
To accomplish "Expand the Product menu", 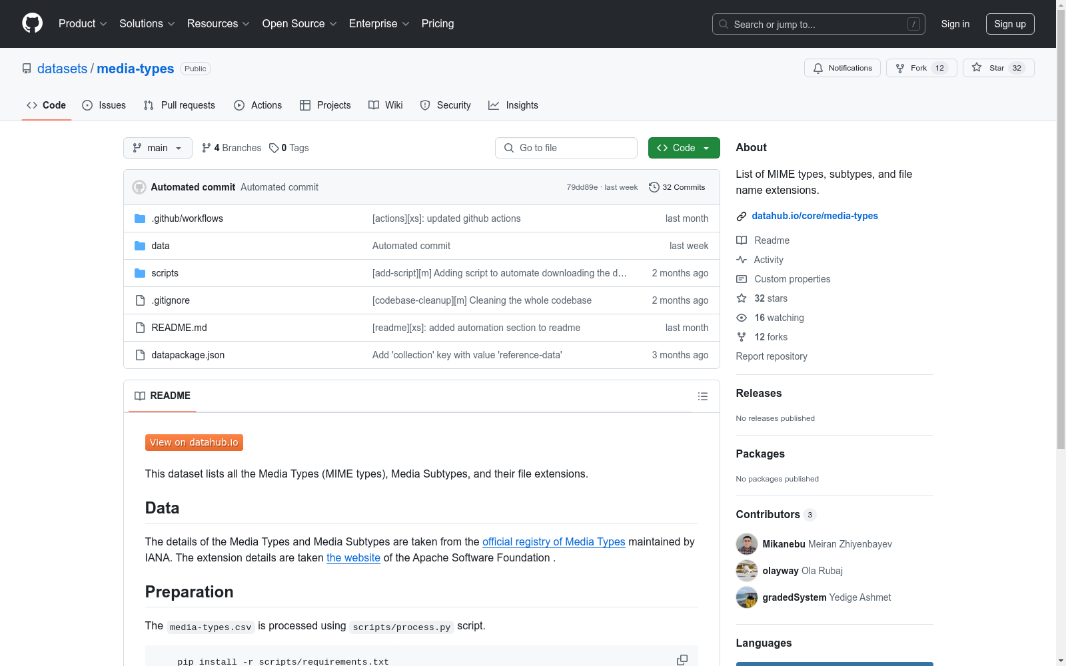I will (83, 23).
